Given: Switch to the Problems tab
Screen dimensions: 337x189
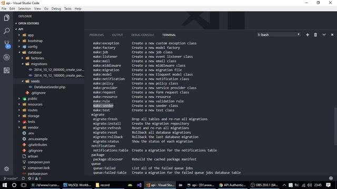Looking at the screenshot, I should [96, 35].
